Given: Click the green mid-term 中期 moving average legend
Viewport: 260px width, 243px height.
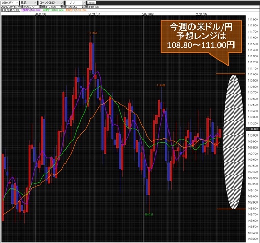Looking at the screenshot, I should pos(53,10).
